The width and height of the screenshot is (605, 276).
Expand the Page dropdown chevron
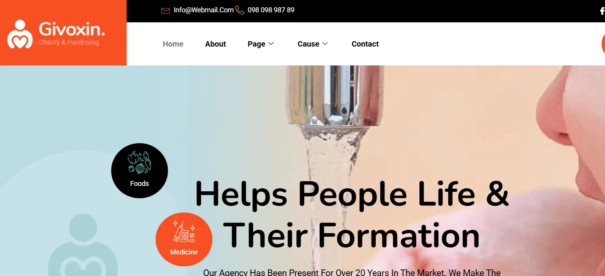click(271, 44)
